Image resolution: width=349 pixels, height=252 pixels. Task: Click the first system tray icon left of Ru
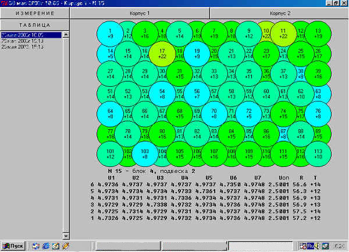(302, 246)
